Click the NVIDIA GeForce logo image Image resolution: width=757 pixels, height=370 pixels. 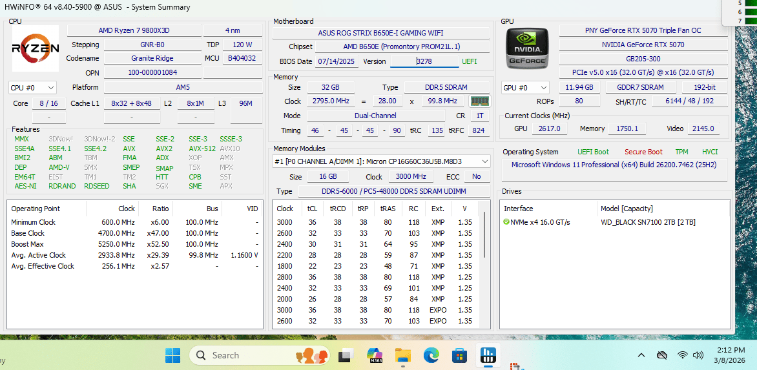point(527,48)
